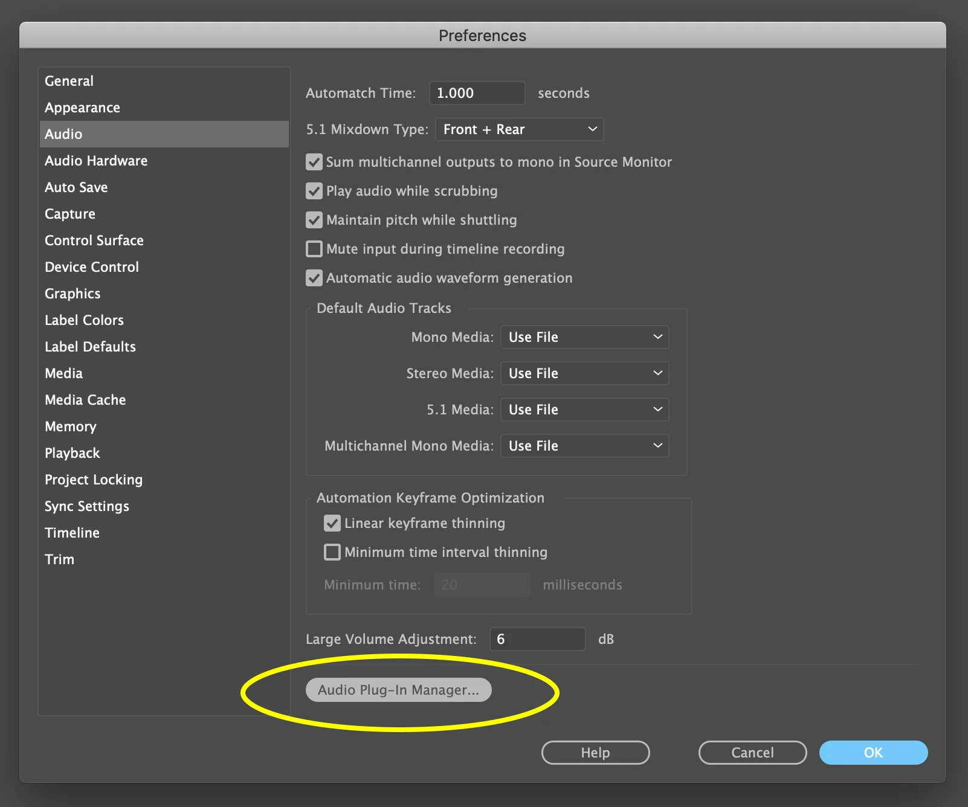Uncheck Linear keyframe thinning
968x807 pixels.
tap(332, 523)
